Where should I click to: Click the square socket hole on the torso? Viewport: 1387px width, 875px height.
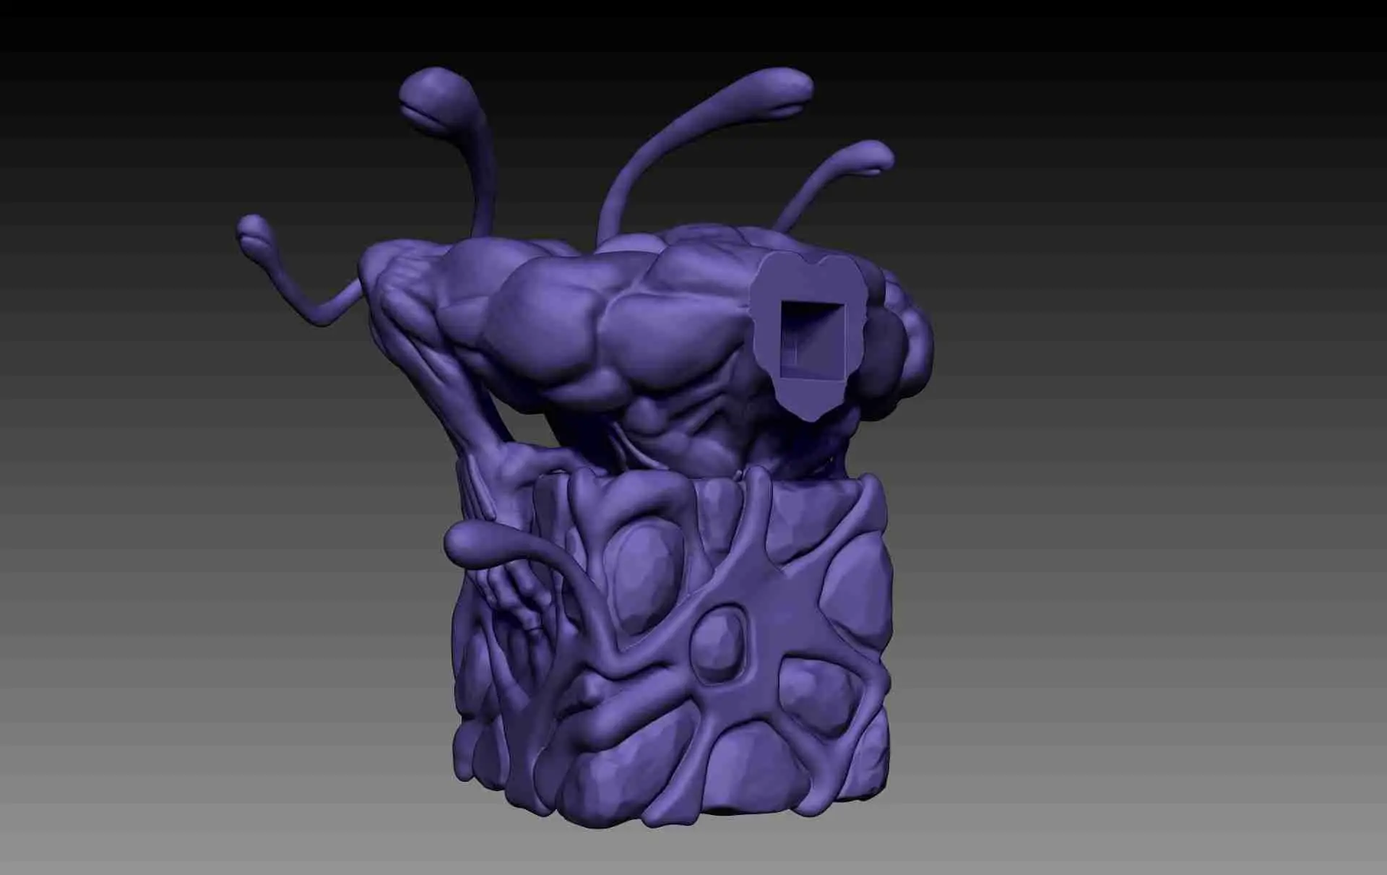click(813, 340)
